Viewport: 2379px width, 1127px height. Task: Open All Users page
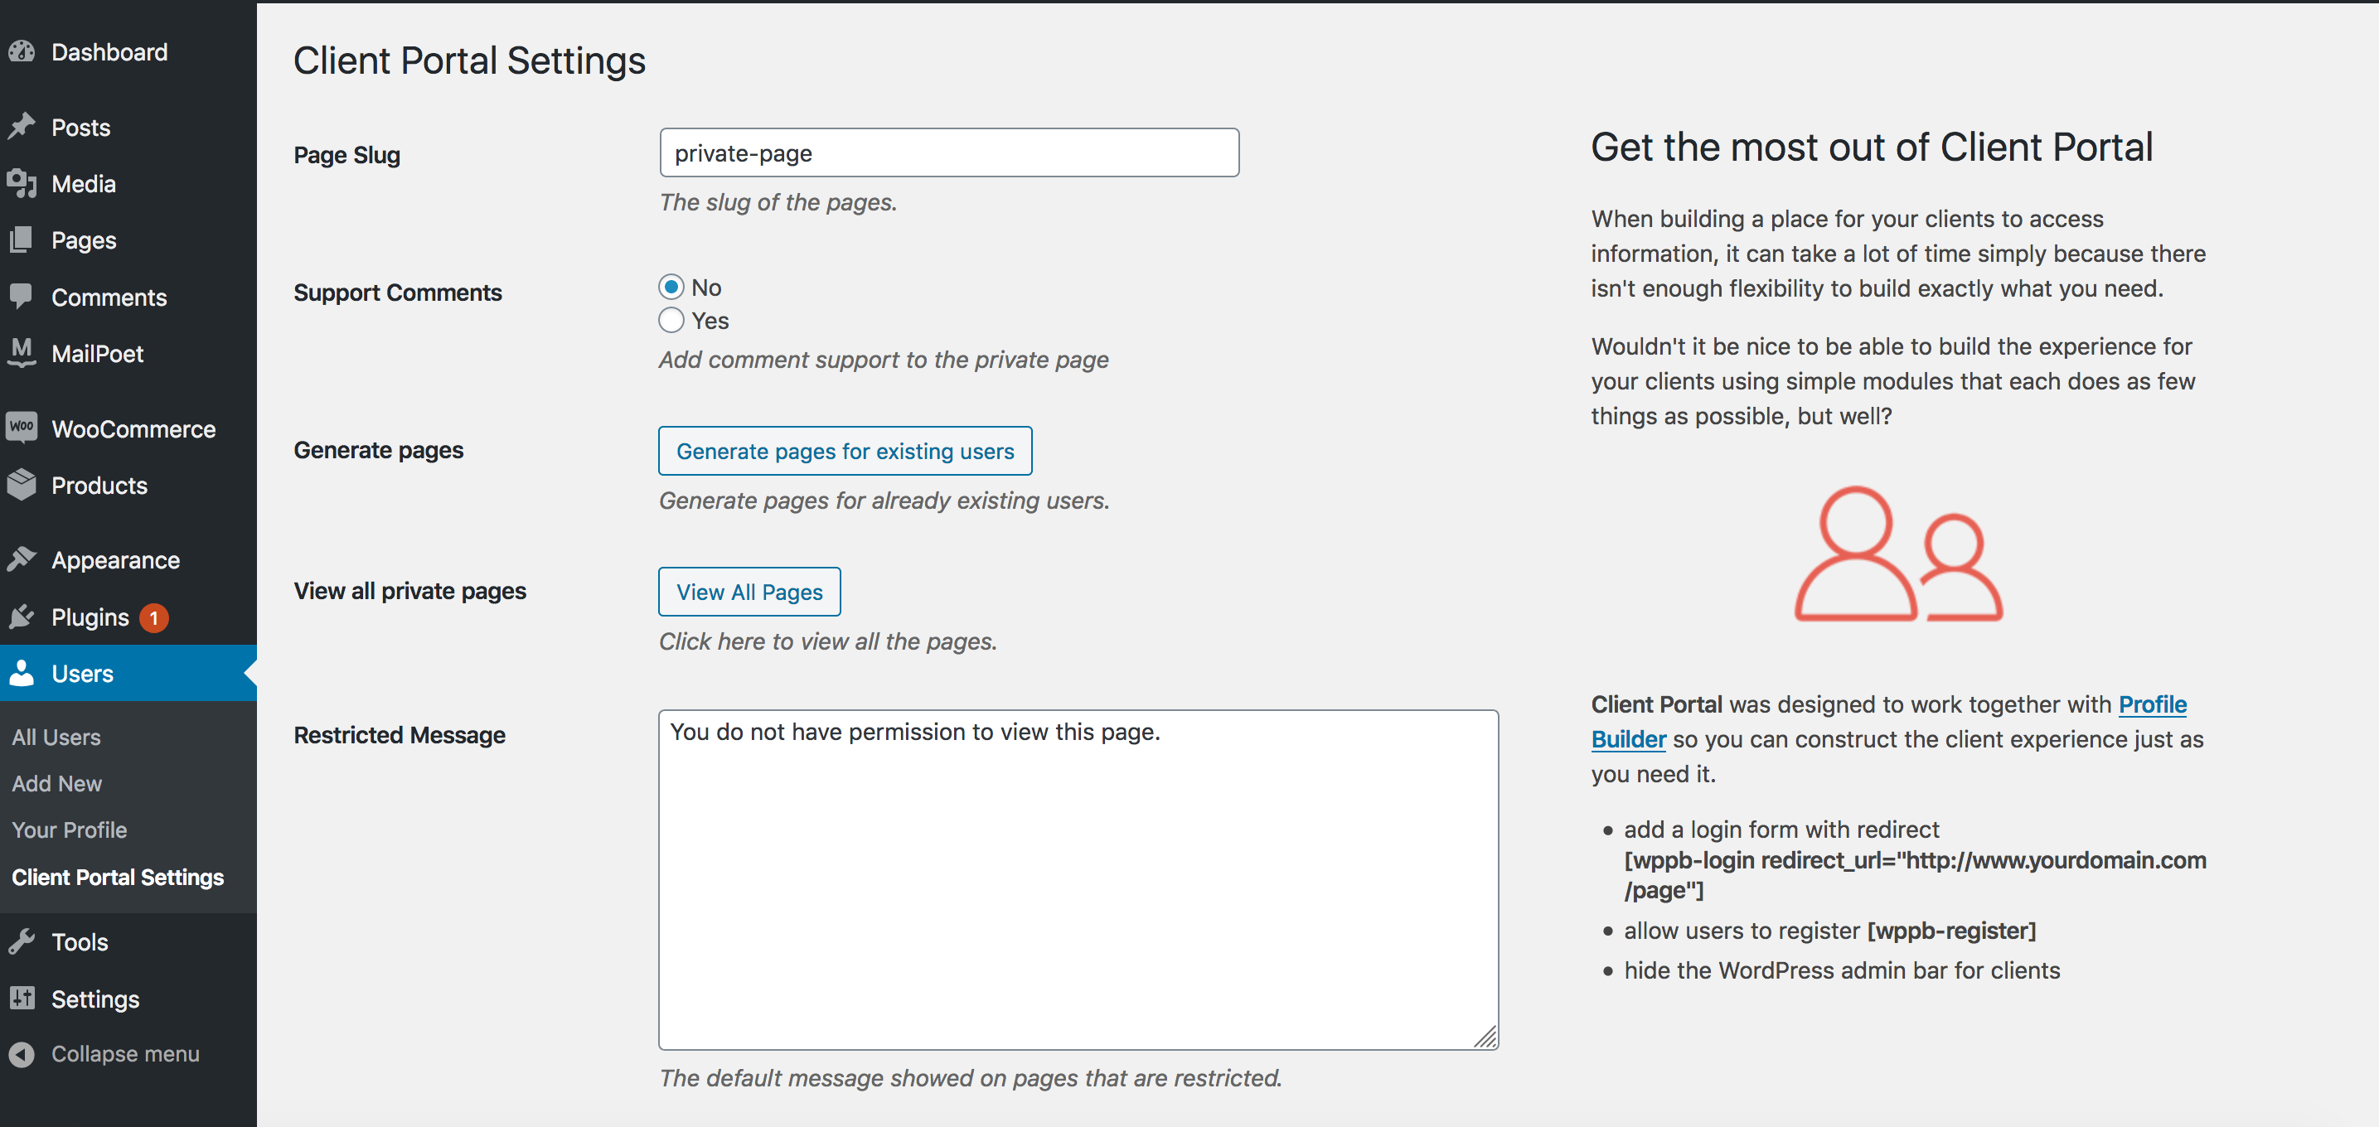click(x=56, y=736)
